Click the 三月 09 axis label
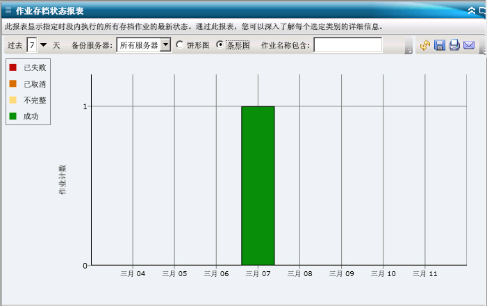 pyautogui.click(x=342, y=273)
